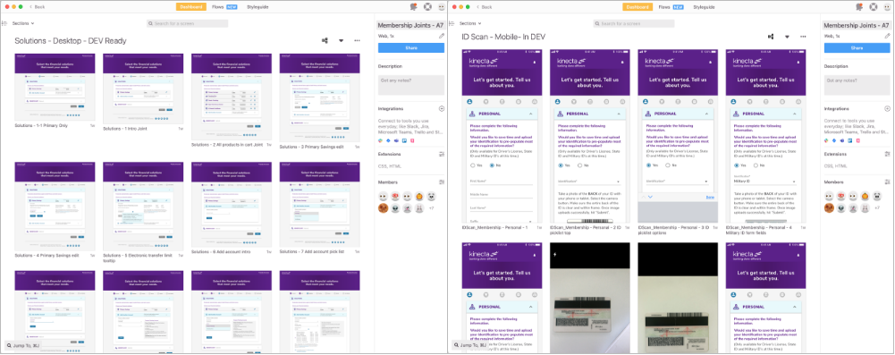
Task: Open Extensions settings icon in the Solutions window
Action: coord(441,154)
